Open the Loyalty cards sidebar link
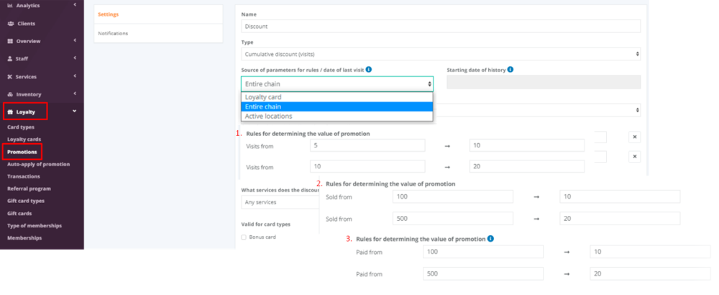This screenshot has width=719, height=295. click(22, 139)
